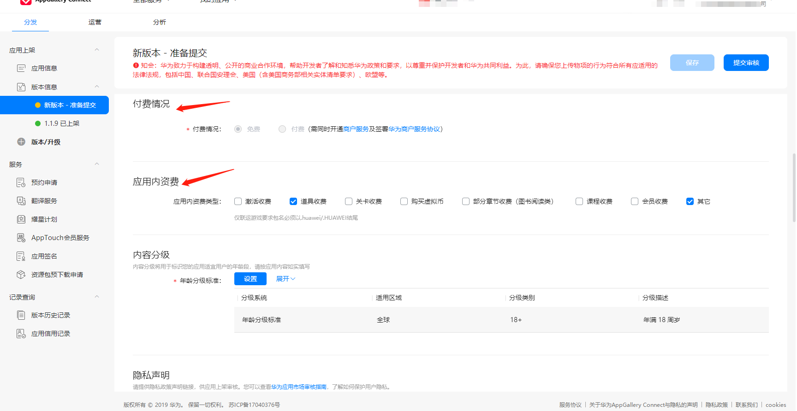Click the 应用信用记录 icon
Viewport: 797px width, 411px height.
click(x=21, y=334)
